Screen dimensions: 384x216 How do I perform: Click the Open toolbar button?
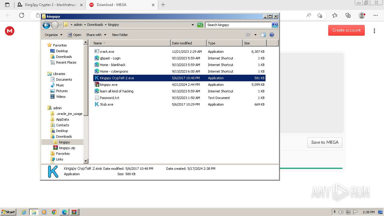point(74,35)
